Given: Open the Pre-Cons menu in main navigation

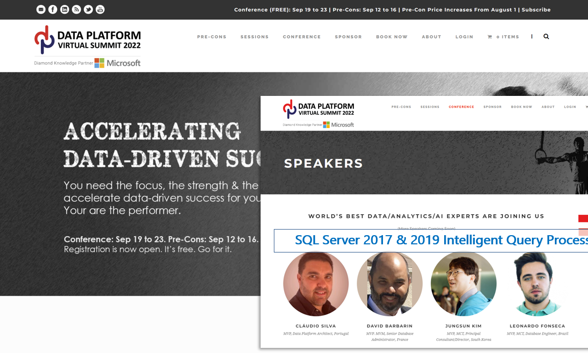Looking at the screenshot, I should pos(212,37).
